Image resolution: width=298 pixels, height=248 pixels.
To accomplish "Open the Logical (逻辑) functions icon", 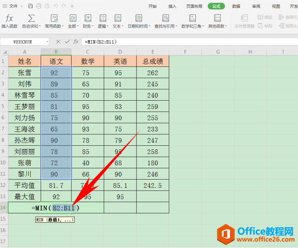I will pyautogui.click(x=103, y=18).
